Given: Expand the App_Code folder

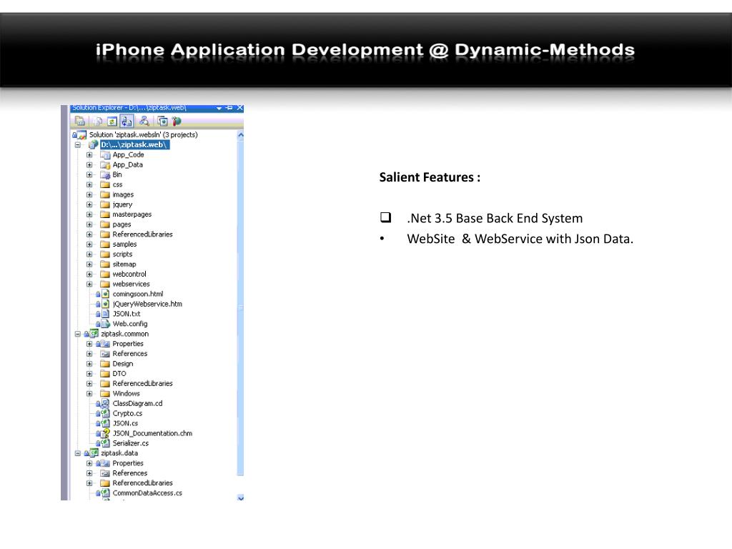Looking at the screenshot, I should pyautogui.click(x=89, y=154).
